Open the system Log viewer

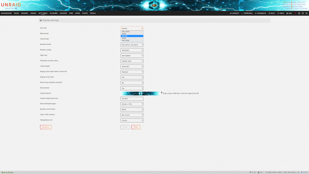click(x=289, y=13)
